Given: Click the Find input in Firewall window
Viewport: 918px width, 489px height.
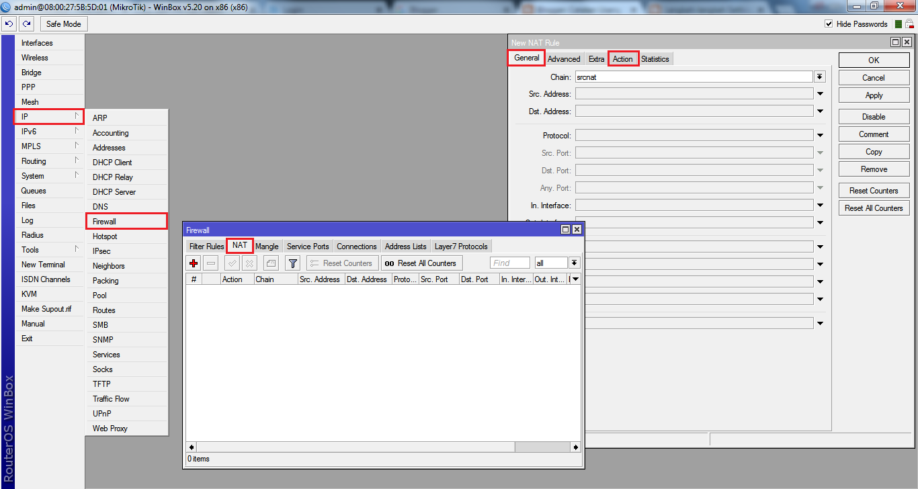Looking at the screenshot, I should point(510,263).
